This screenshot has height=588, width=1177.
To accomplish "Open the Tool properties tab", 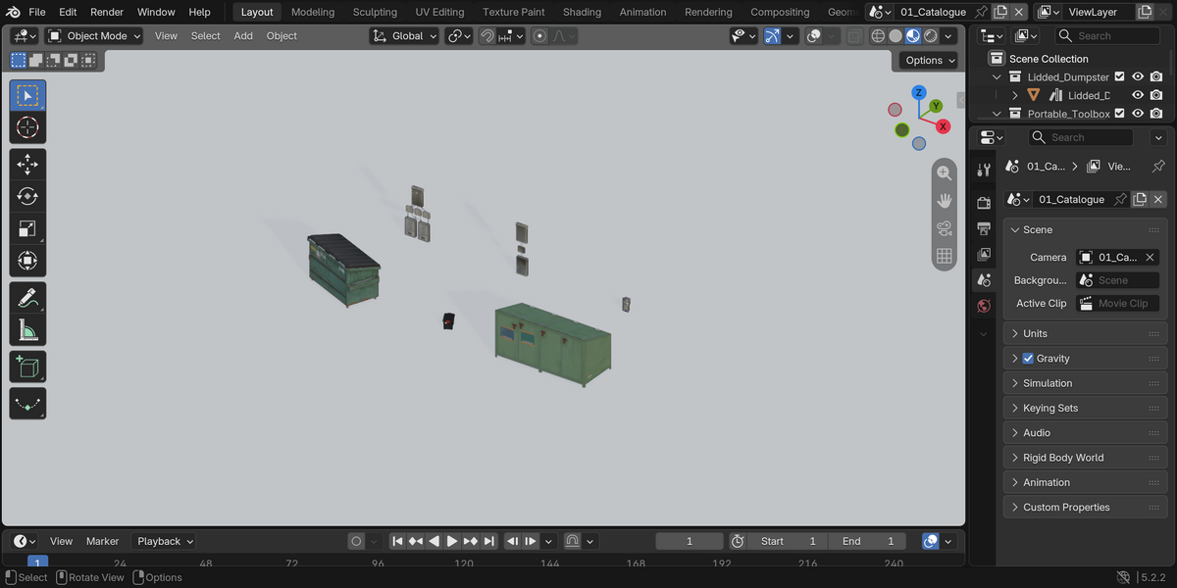I will pos(984,171).
